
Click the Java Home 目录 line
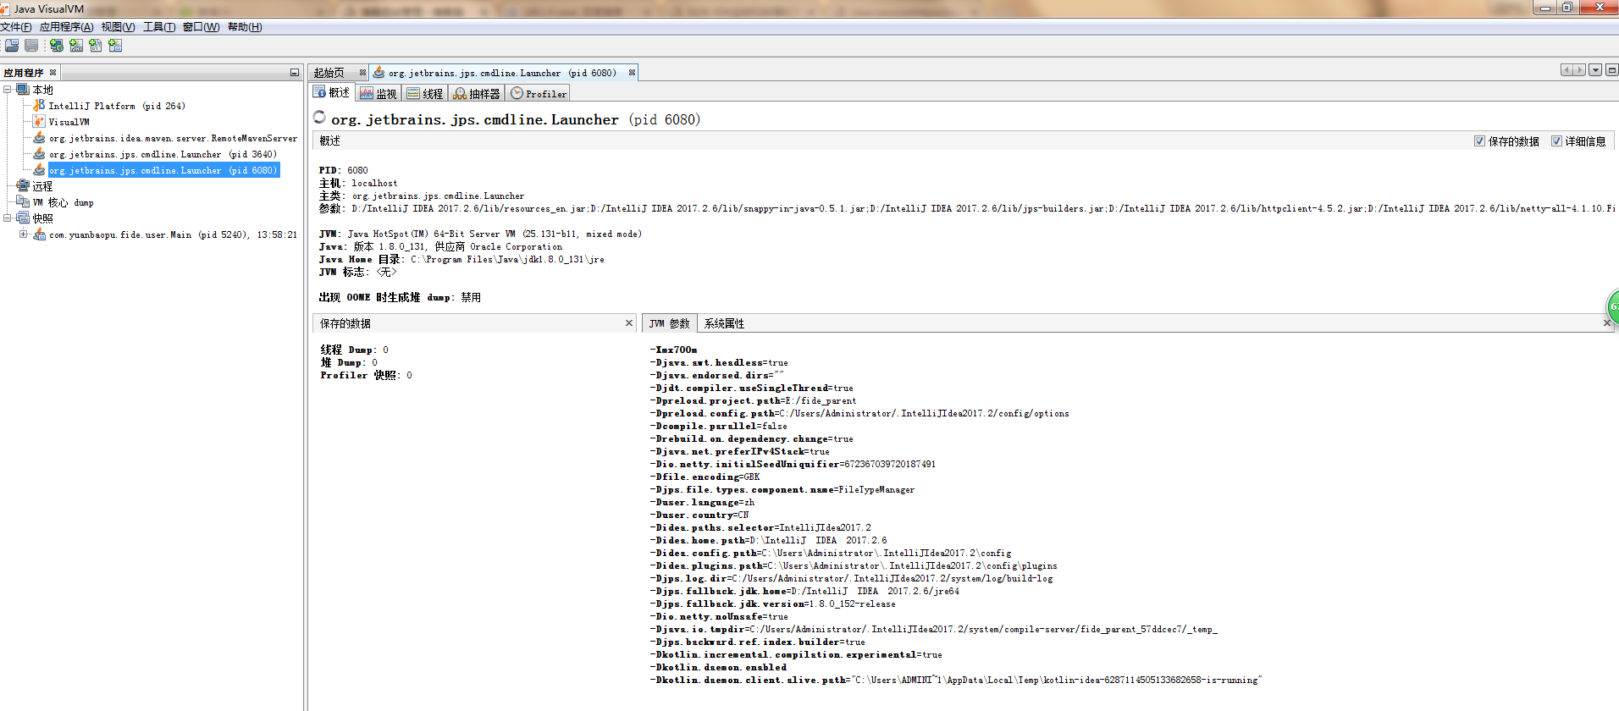click(x=461, y=259)
